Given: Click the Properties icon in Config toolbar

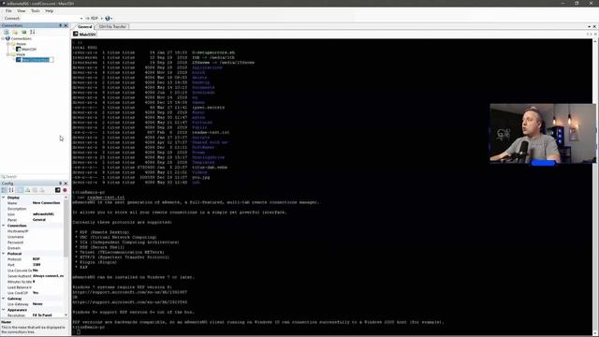Looking at the screenshot, I should [20, 190].
